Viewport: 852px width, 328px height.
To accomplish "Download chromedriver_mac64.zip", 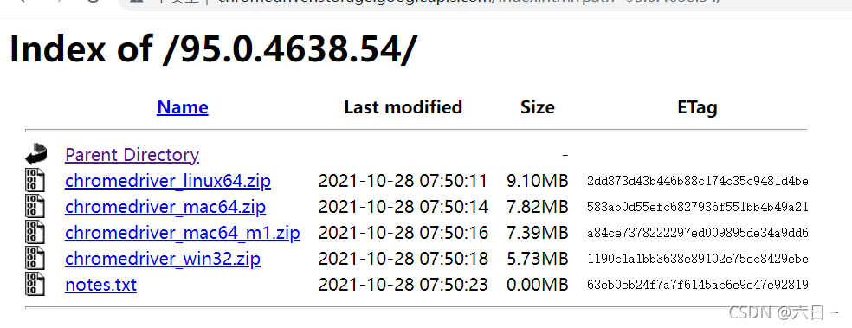I will [x=165, y=207].
